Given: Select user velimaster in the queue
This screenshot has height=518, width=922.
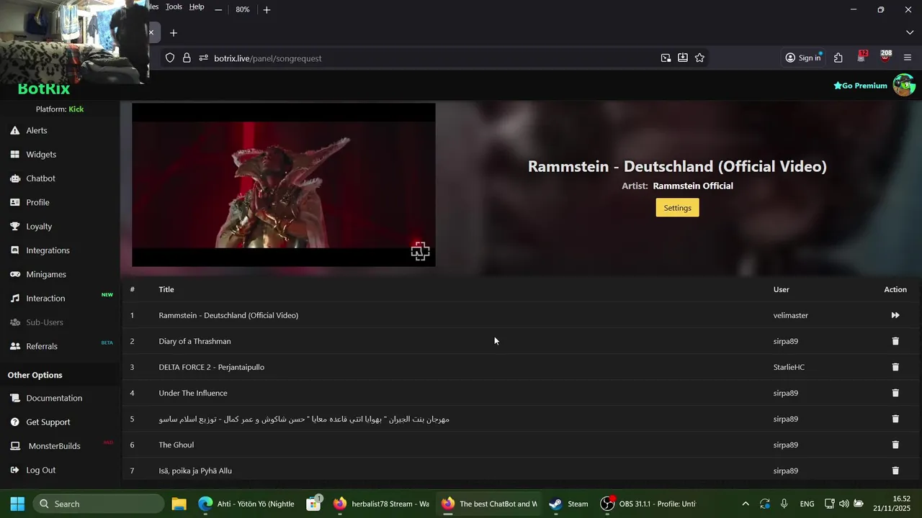Looking at the screenshot, I should click(x=791, y=315).
